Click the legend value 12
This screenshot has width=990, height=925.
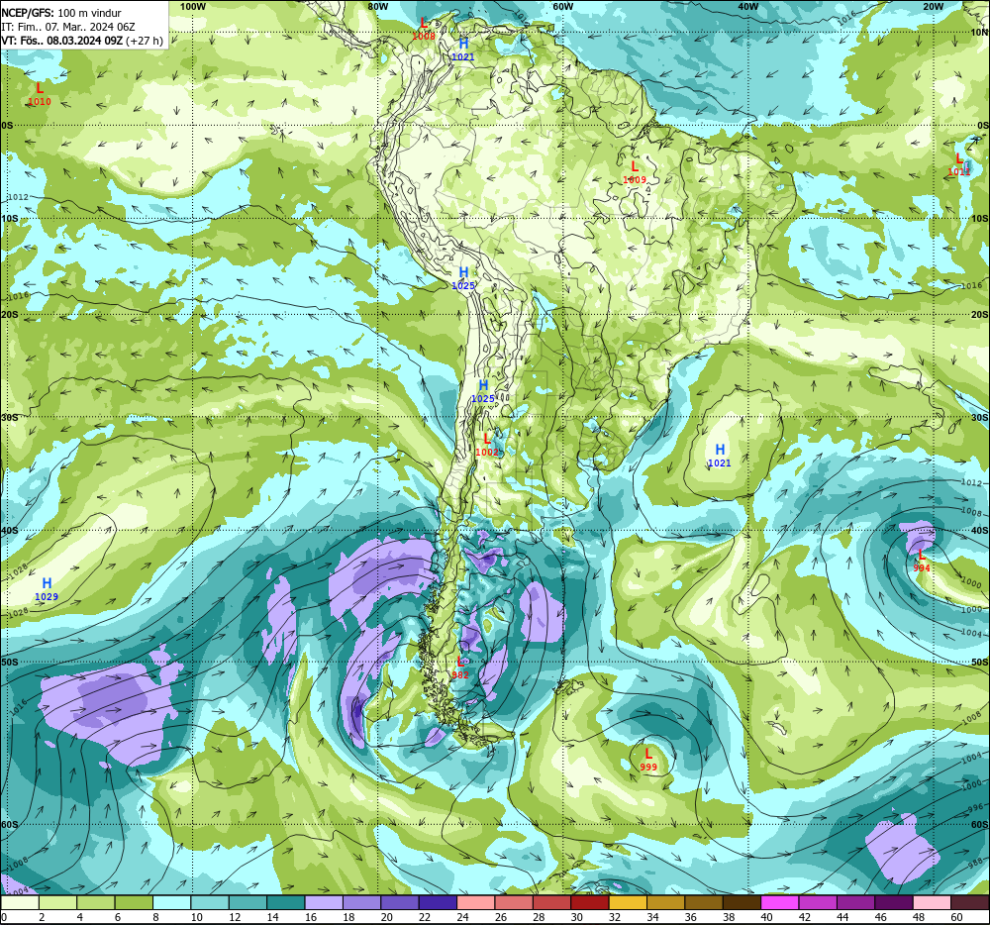click(x=235, y=917)
